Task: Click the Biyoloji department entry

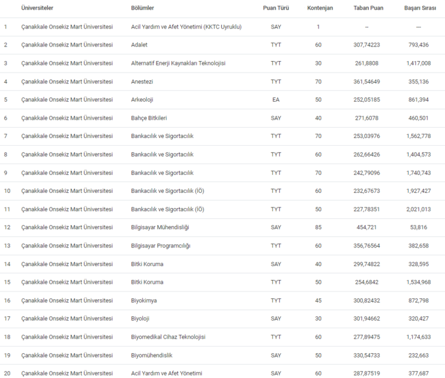Action: [x=142, y=319]
